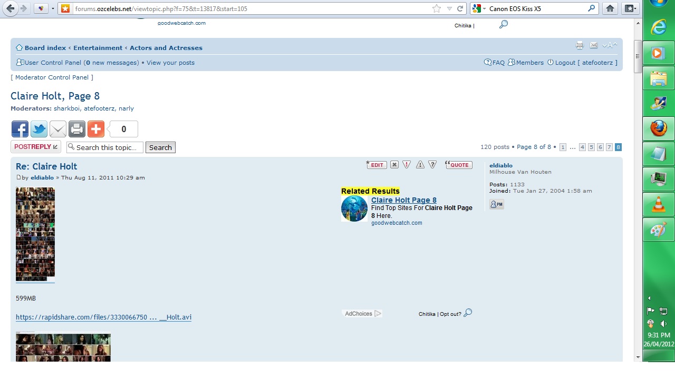Click print view icon in forum header
Screen dimensions: 675x379
point(580,46)
